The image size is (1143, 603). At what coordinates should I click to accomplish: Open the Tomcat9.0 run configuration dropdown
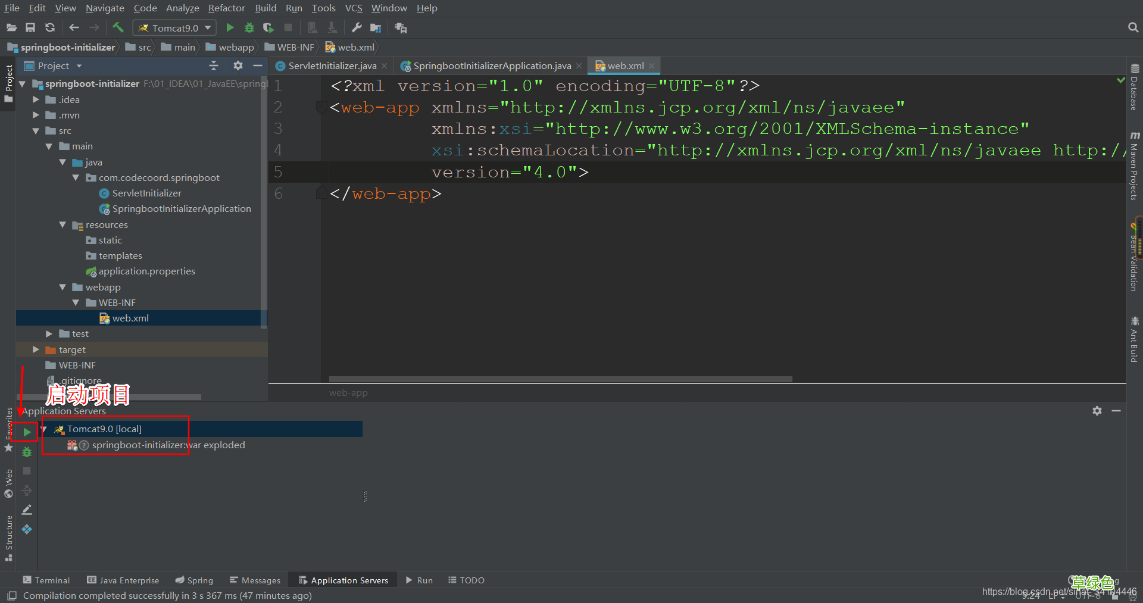[174, 28]
